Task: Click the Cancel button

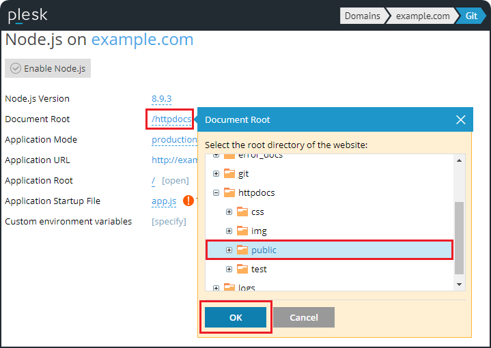Action: [x=304, y=317]
